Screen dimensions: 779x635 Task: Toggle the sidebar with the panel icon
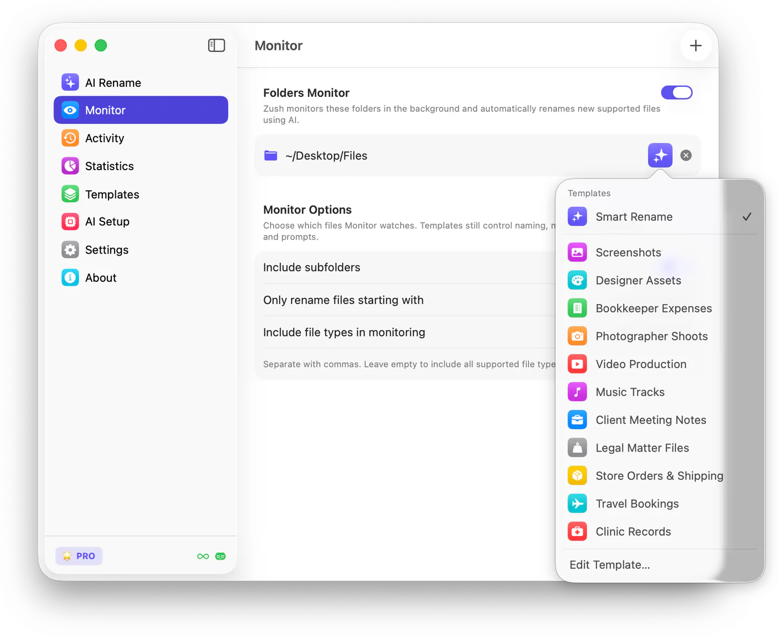tap(216, 46)
